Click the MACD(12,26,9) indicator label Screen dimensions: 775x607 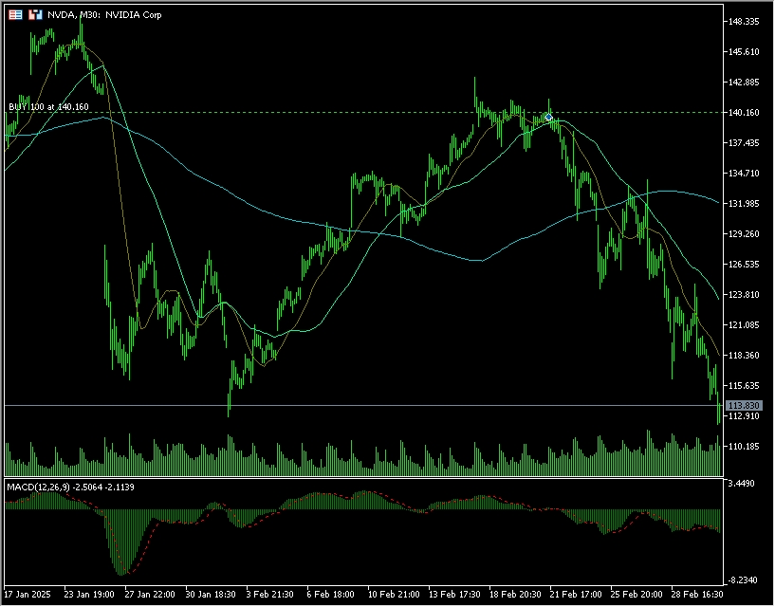tap(70, 487)
